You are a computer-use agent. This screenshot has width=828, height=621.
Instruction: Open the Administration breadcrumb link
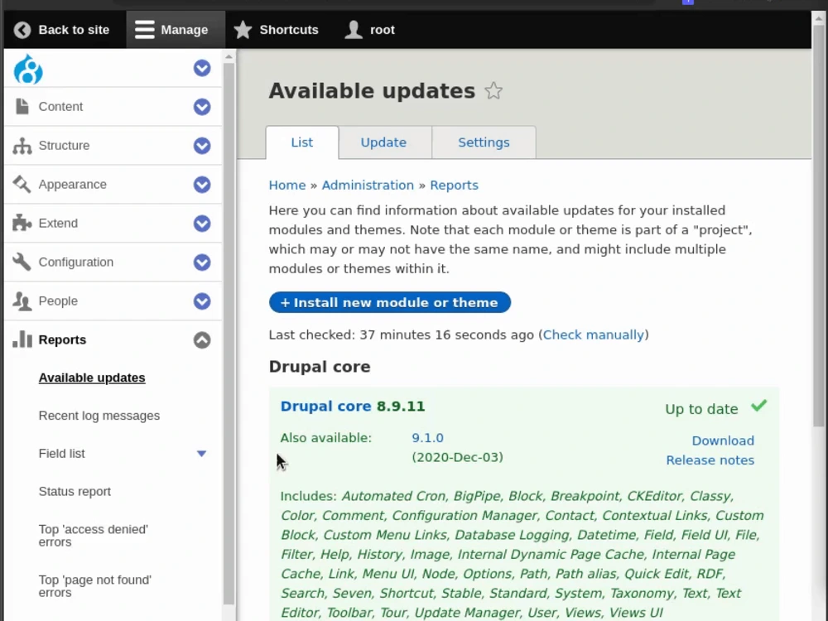(368, 185)
